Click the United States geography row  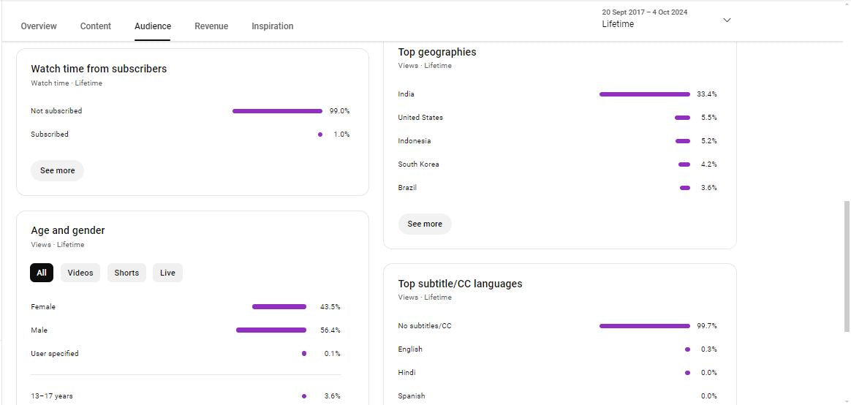420,118
